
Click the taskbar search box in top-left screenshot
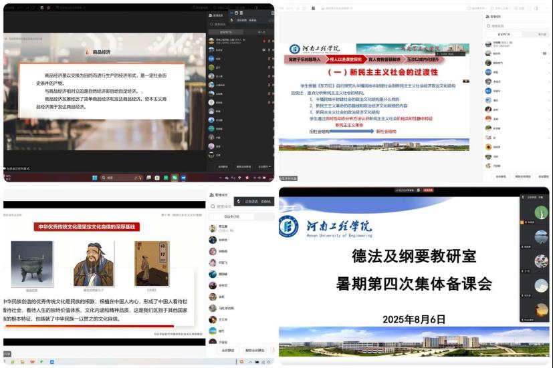pyautogui.click(x=122, y=178)
